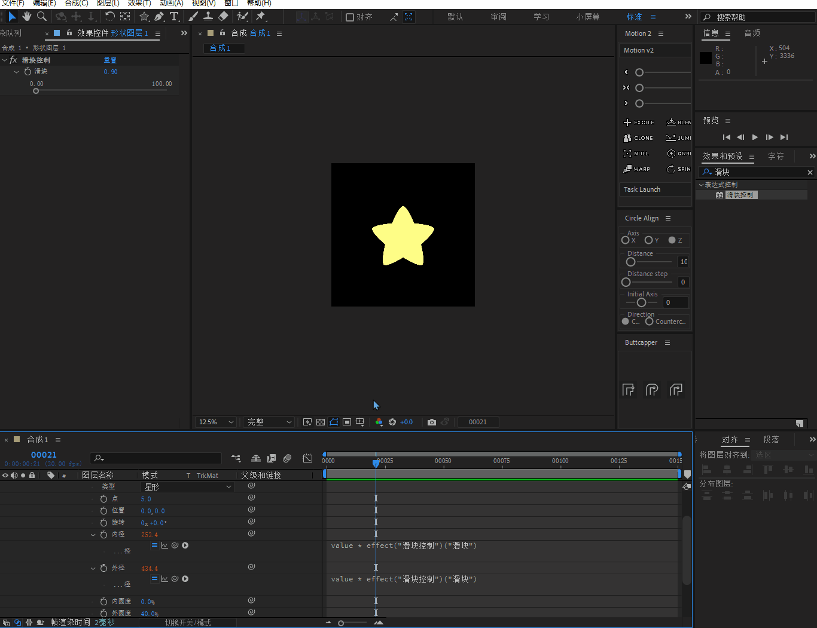The image size is (817, 628).
Task: Open the 效果(T) menu
Action: point(139,3)
